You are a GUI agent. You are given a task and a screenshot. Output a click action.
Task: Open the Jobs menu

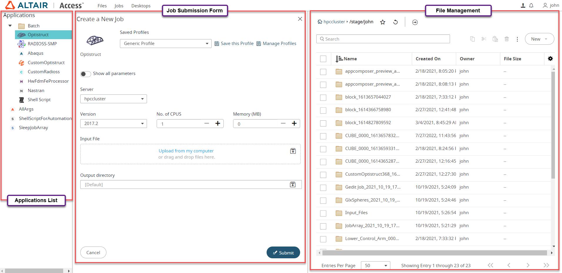(119, 6)
